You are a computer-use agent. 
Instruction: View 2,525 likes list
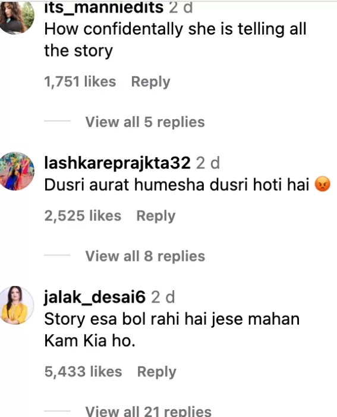tap(83, 216)
